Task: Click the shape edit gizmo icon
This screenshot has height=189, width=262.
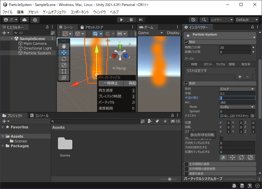Action: [223, 157]
